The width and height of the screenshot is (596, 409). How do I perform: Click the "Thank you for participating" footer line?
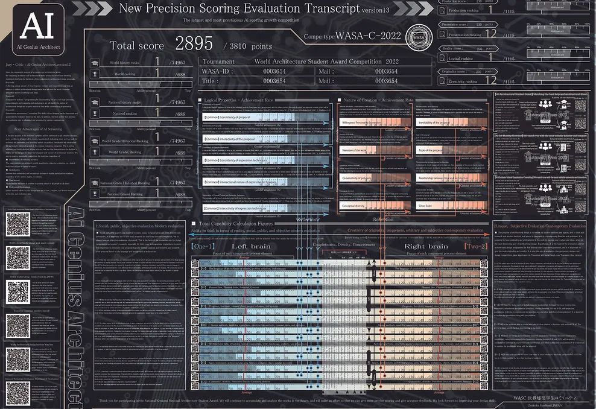(297, 401)
